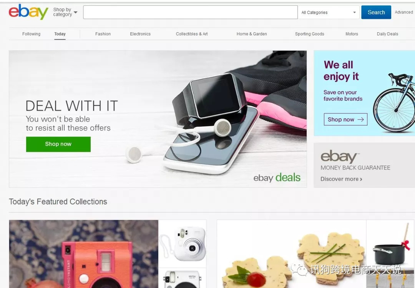Open the orange Lomo instant camera thumbnail
The height and width of the screenshot is (288, 415).
coord(84,254)
